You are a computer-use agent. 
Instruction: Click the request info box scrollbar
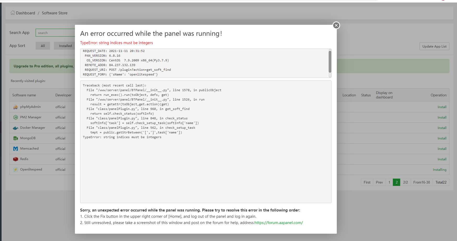pos(330,62)
